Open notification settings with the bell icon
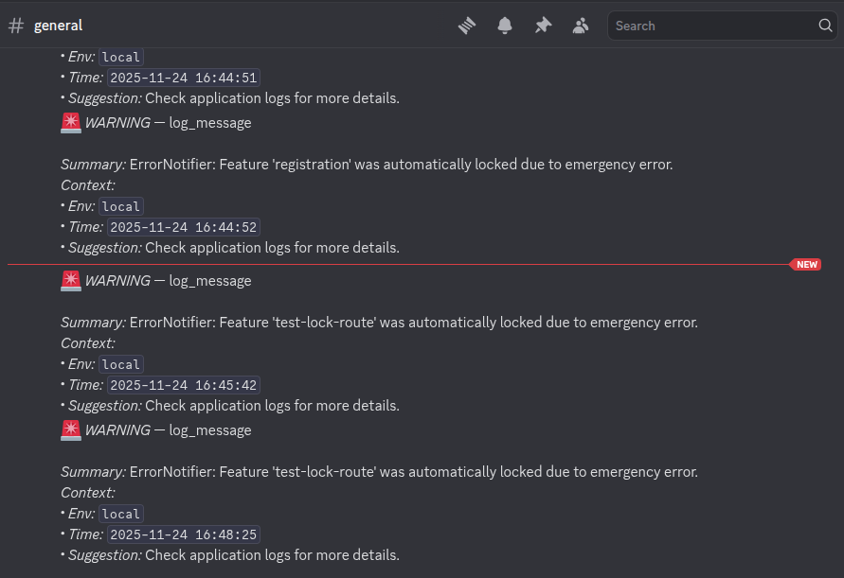This screenshot has height=578, width=844. click(x=505, y=26)
